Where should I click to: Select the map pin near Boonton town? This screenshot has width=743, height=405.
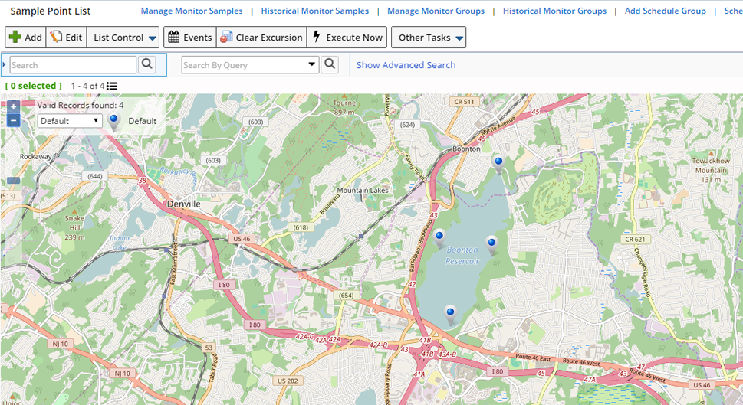click(x=498, y=164)
